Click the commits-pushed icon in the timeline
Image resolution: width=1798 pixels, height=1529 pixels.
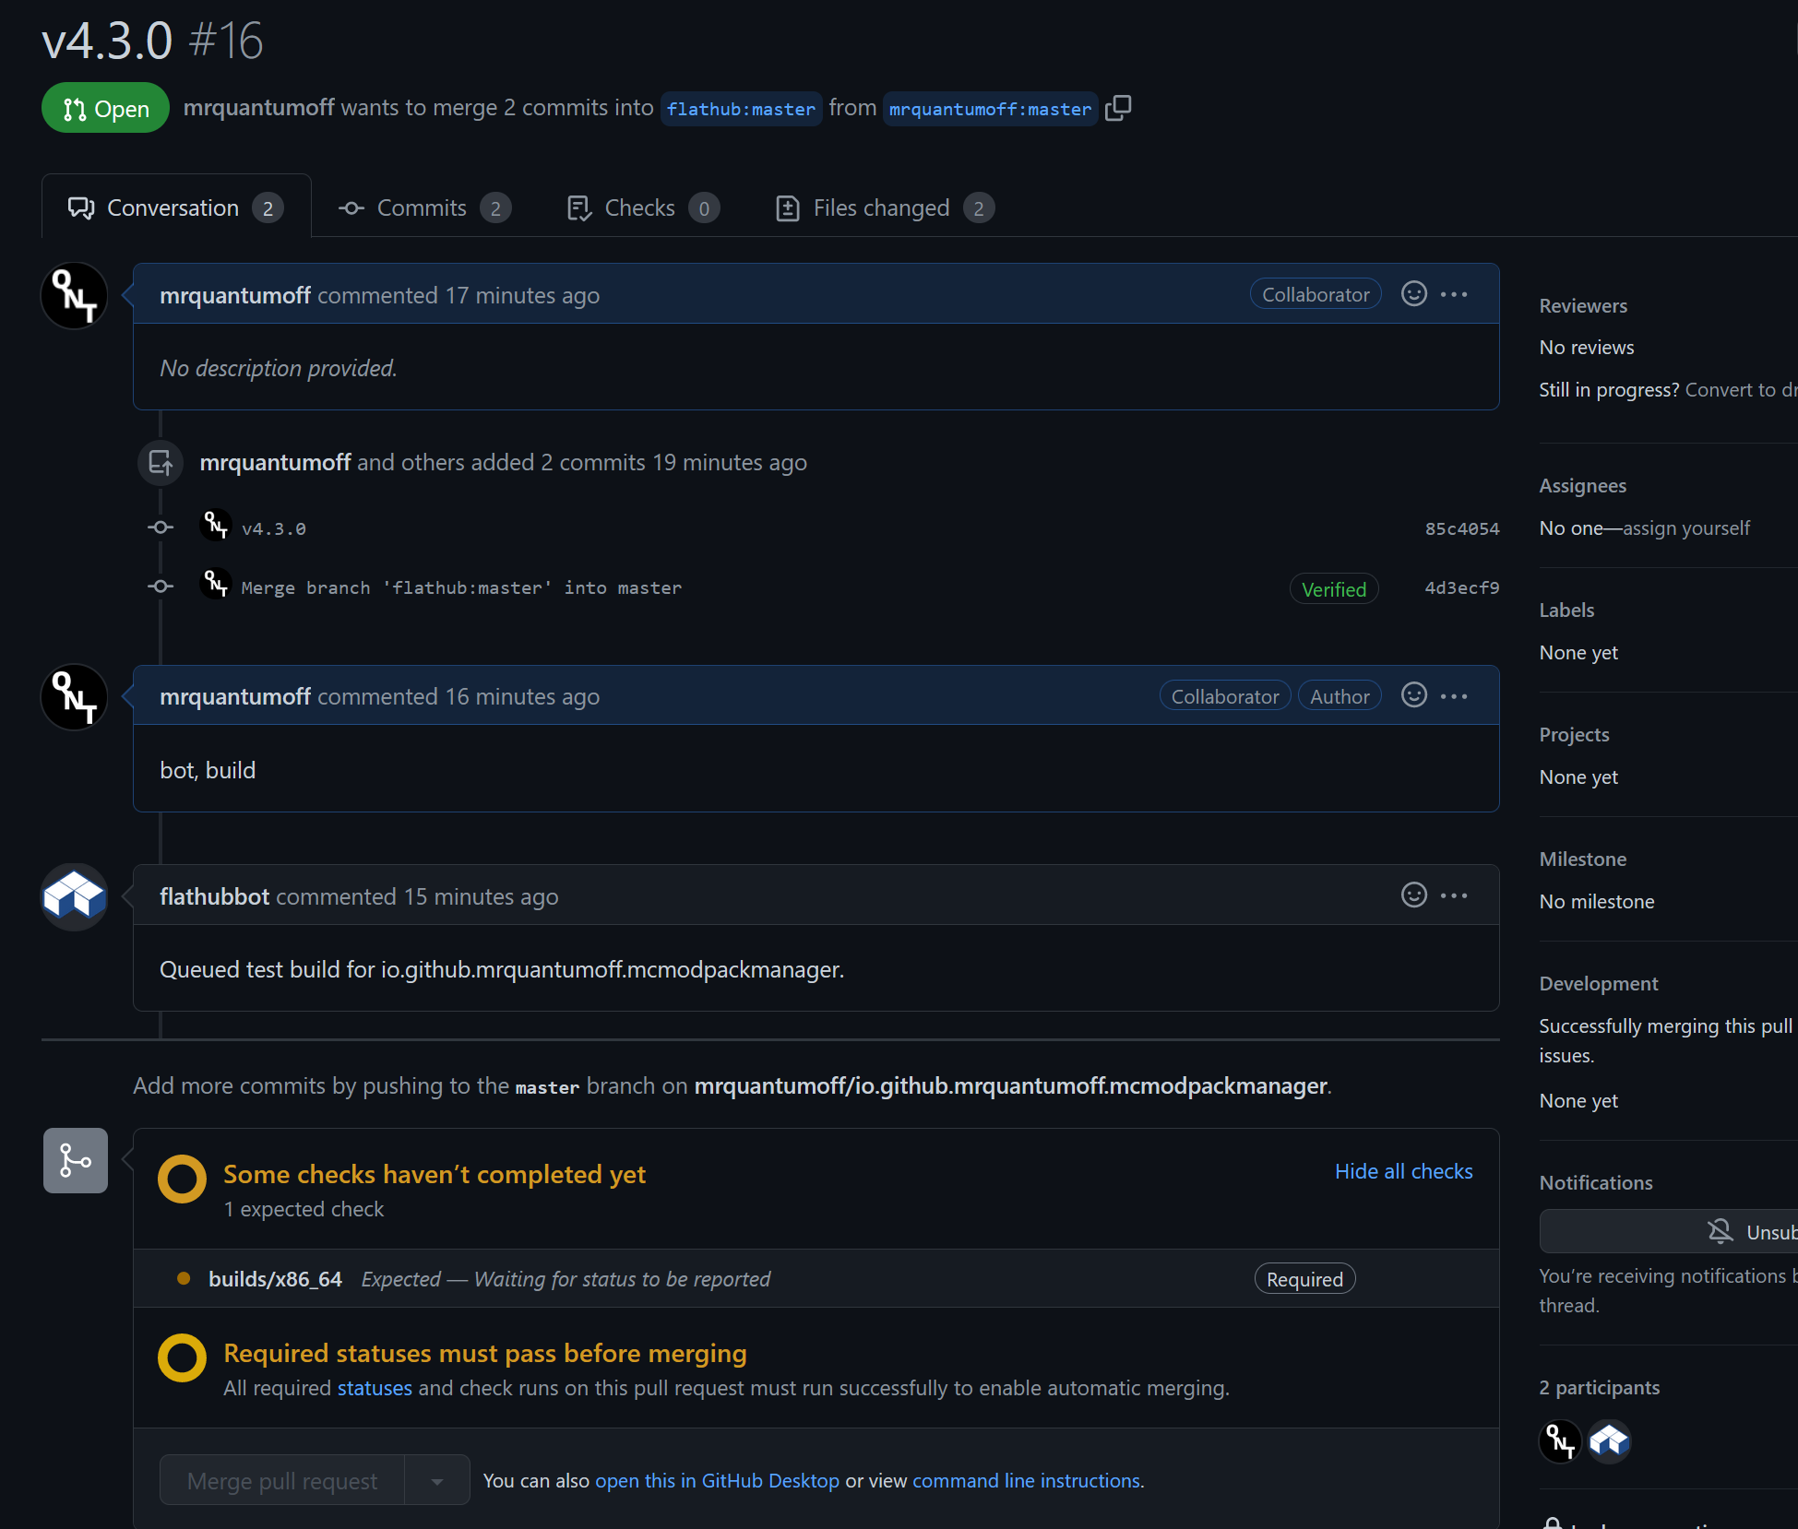coord(160,462)
